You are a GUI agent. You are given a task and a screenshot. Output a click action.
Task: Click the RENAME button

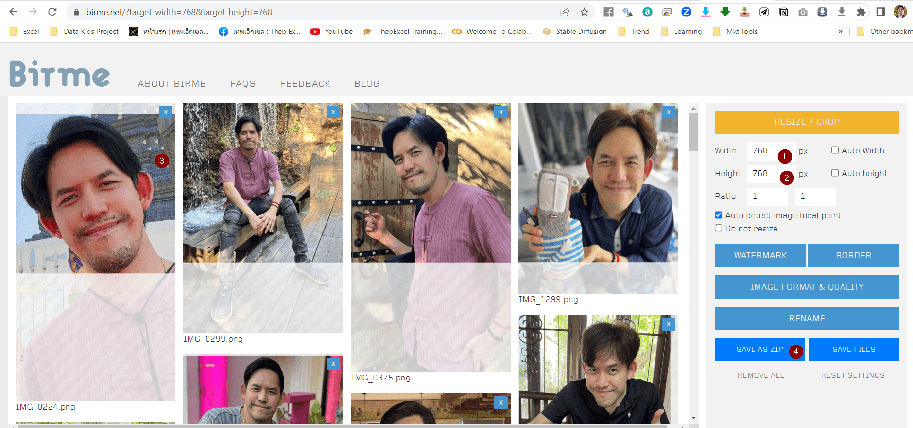click(x=807, y=318)
